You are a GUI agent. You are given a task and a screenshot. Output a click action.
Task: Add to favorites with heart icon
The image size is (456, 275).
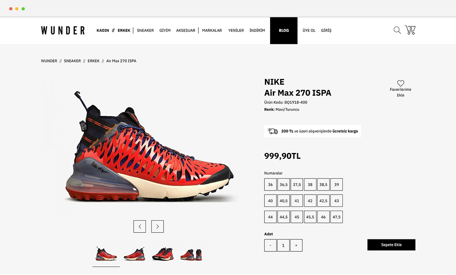click(400, 83)
